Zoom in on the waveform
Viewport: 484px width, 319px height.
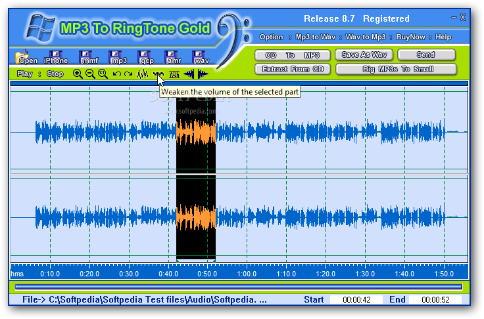(78, 74)
